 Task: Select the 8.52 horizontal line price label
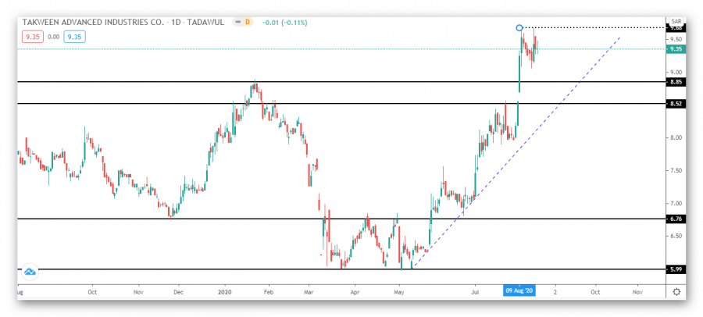[675, 103]
